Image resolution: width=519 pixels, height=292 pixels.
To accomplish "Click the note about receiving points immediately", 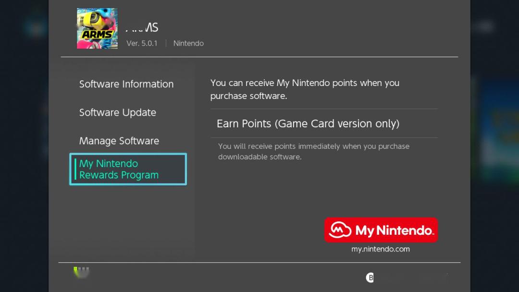I will click(313, 151).
